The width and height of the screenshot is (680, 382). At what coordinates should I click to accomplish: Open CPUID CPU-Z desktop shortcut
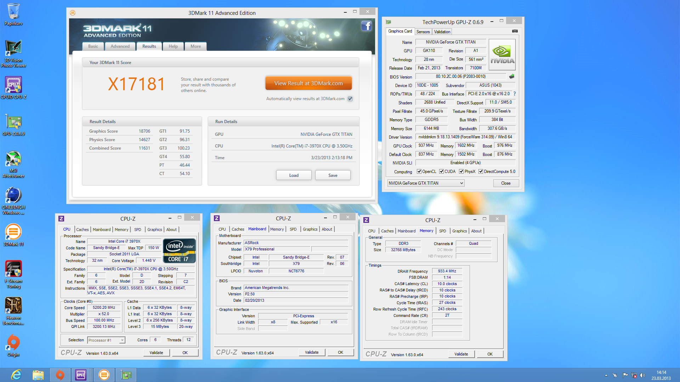coord(13,88)
